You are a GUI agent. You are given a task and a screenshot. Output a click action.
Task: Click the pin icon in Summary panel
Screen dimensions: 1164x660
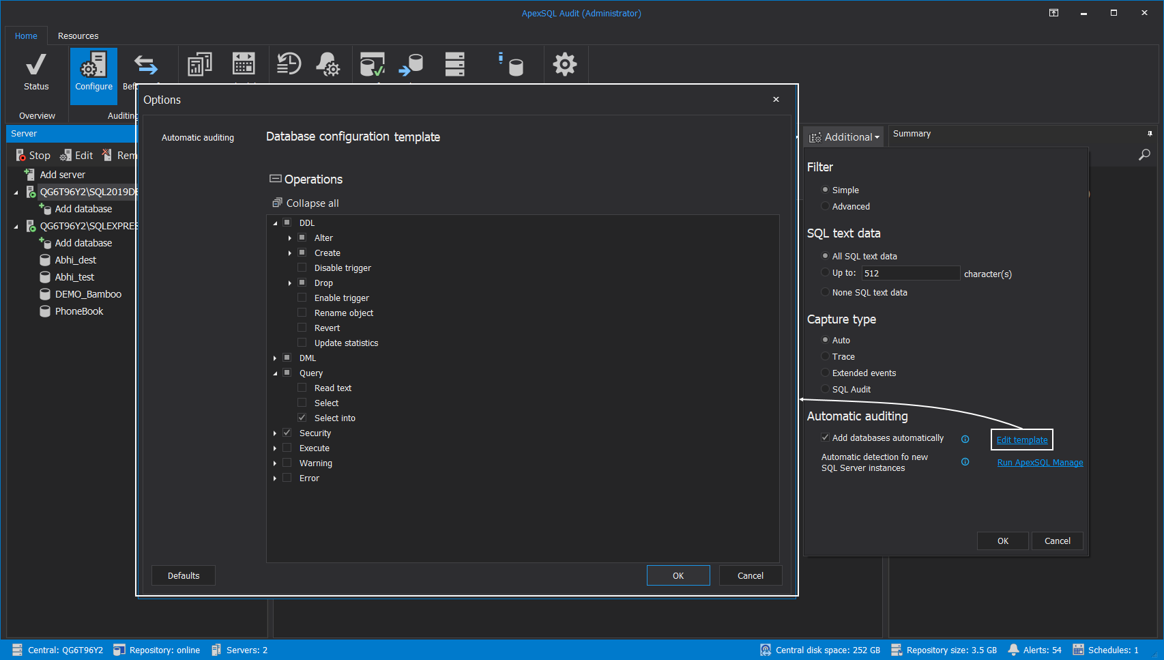point(1150,134)
